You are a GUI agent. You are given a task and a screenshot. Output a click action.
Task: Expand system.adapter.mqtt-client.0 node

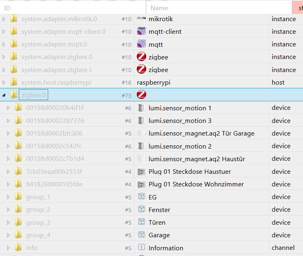[4, 32]
